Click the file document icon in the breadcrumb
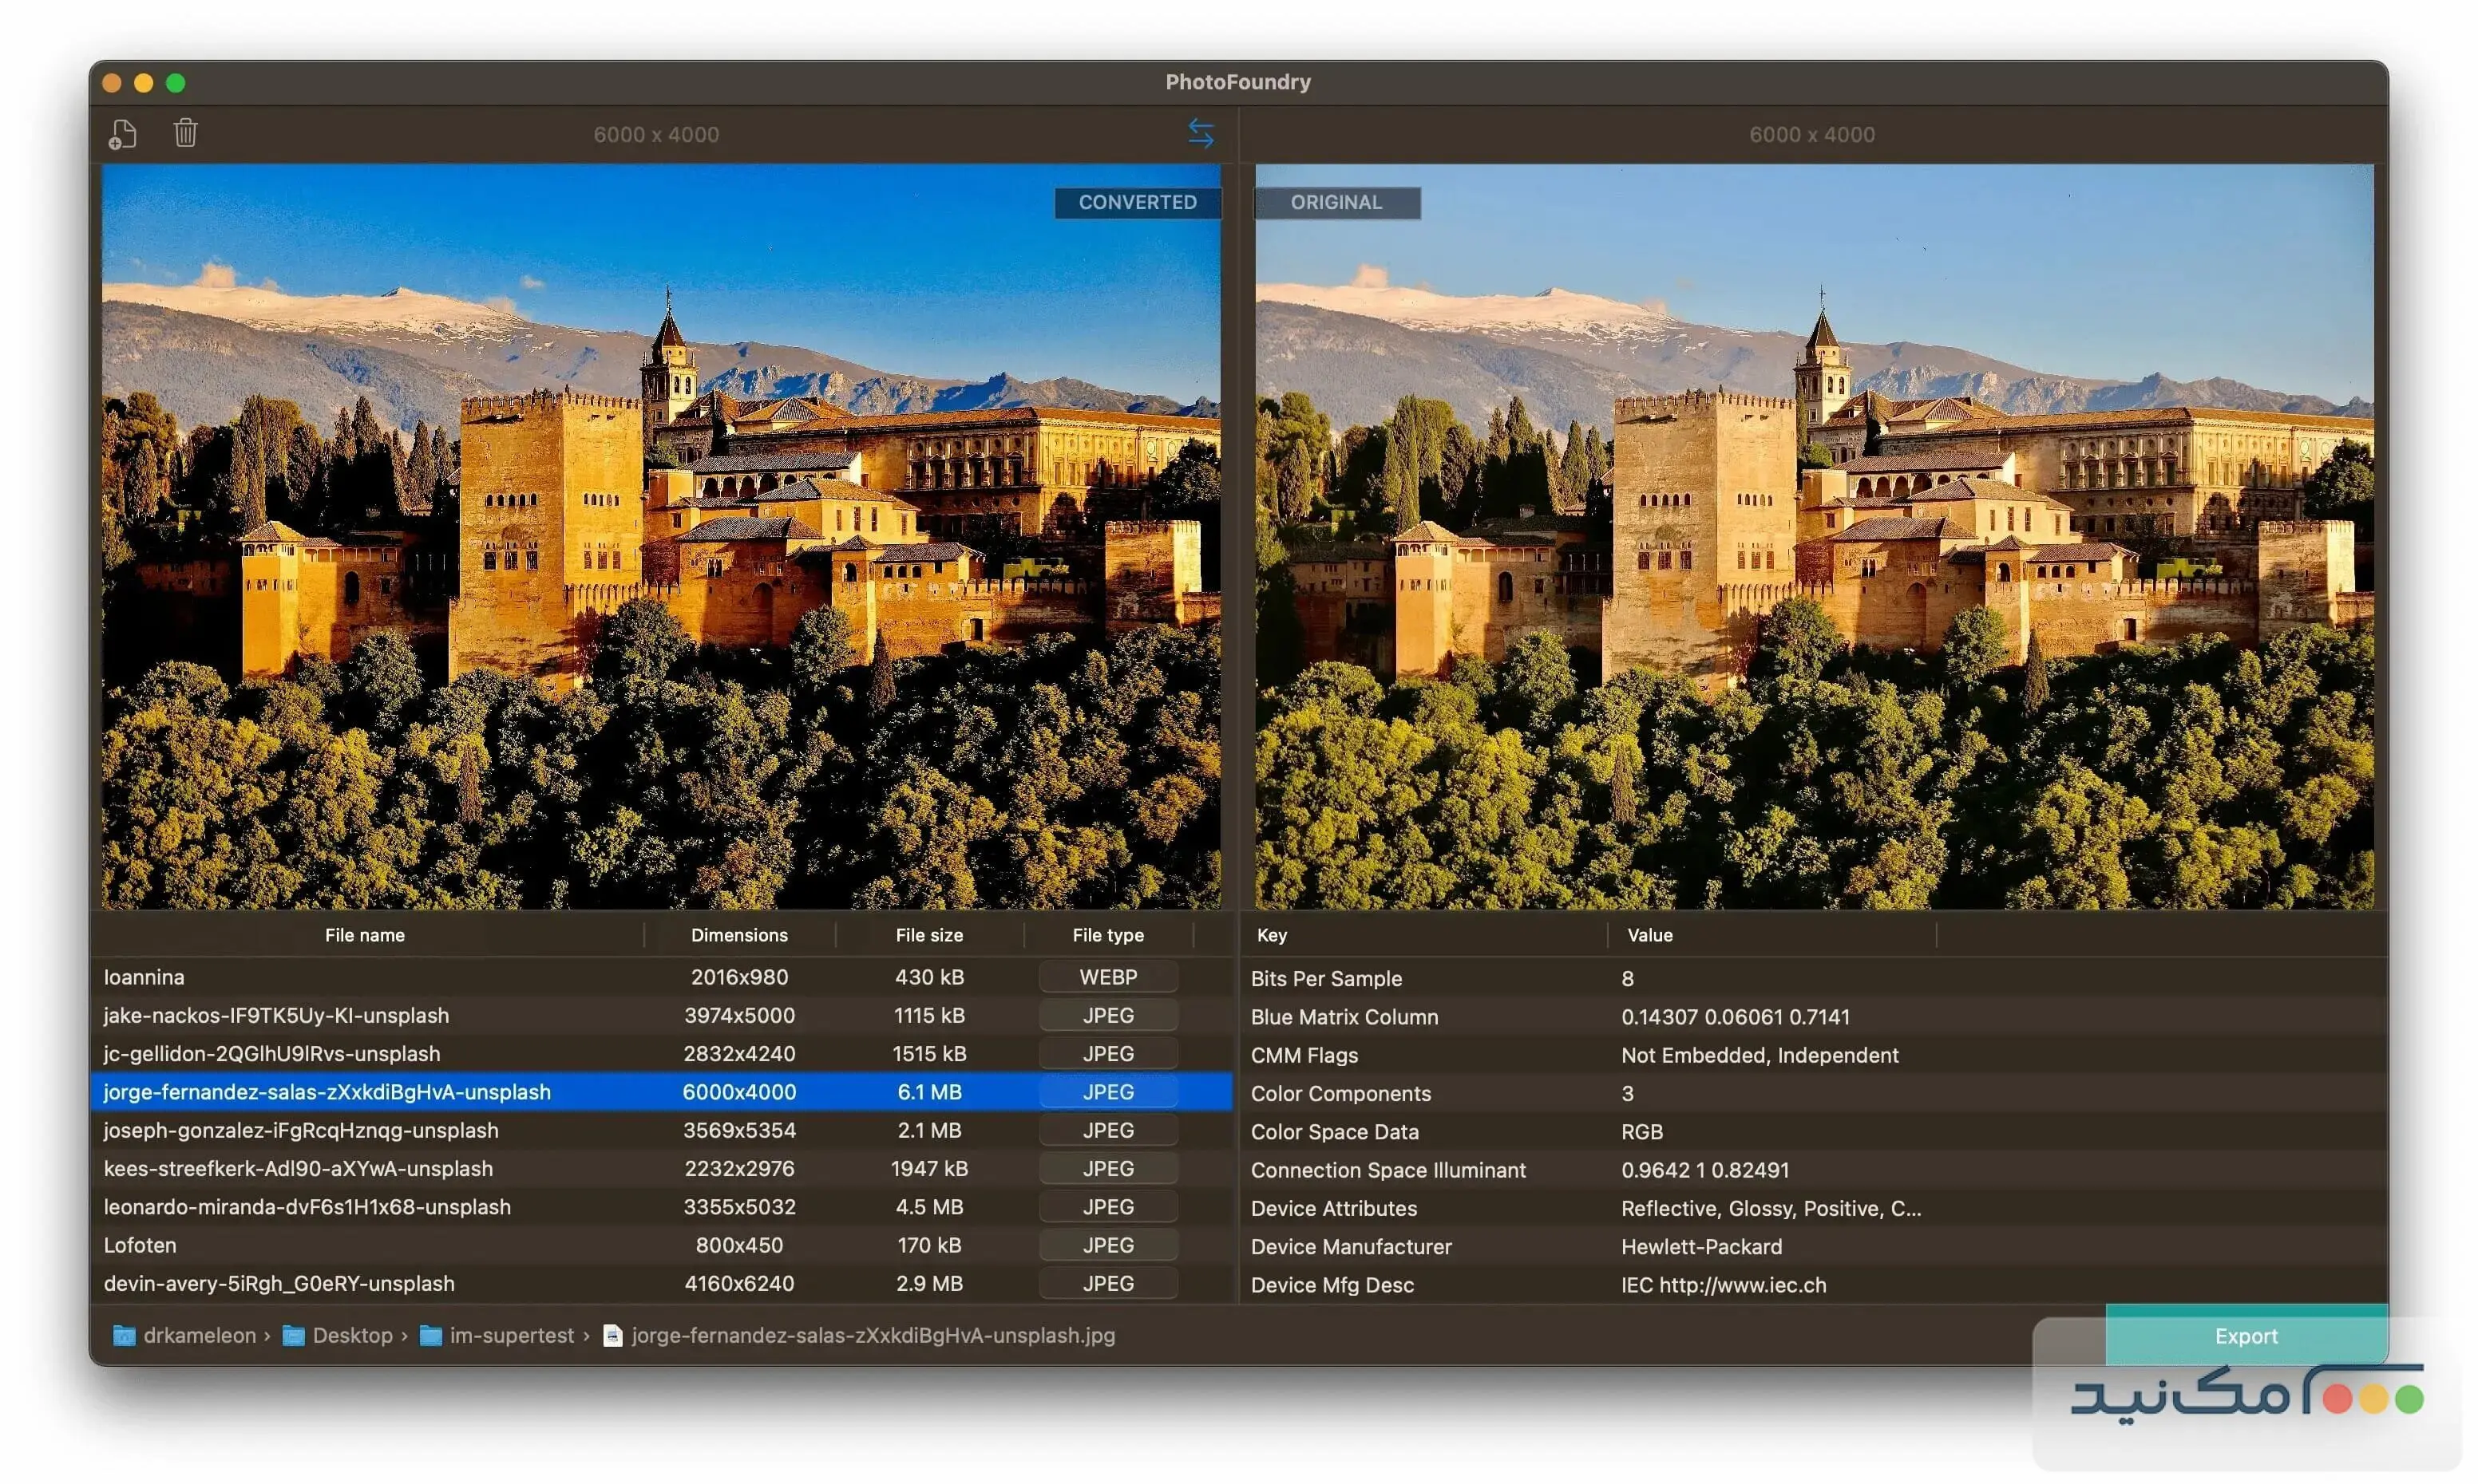2478x1484 pixels. click(613, 1335)
